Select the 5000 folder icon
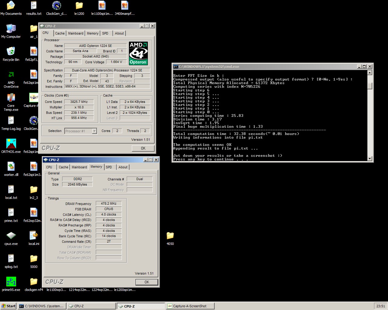 click(34, 259)
